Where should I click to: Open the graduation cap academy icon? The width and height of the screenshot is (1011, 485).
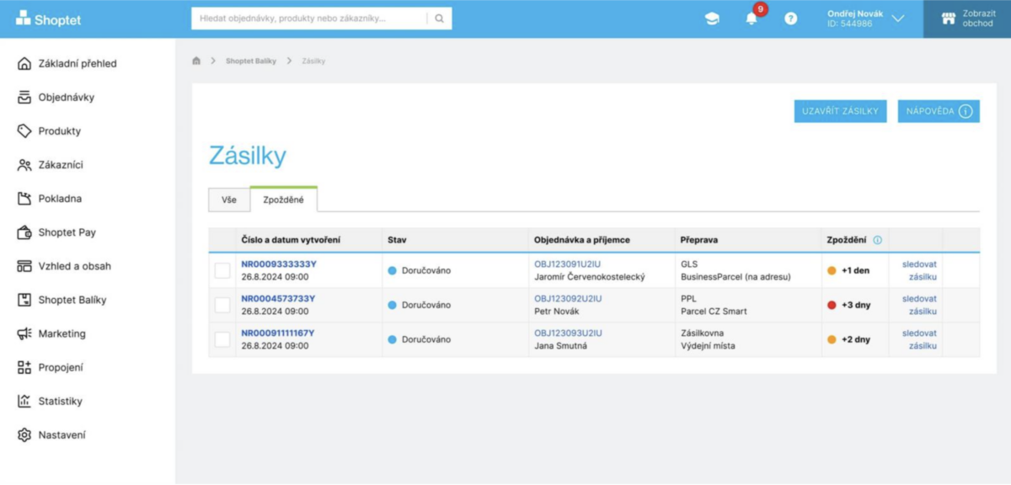coord(713,19)
